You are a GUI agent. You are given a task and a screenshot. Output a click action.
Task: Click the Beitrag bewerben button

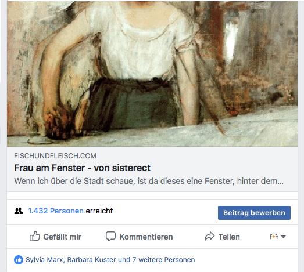[x=254, y=213]
